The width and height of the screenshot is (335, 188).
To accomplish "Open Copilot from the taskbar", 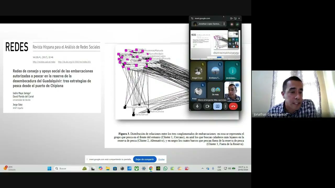I will tap(100, 168).
